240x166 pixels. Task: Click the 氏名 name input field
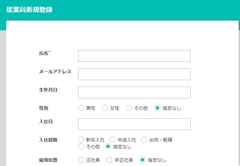(x=134, y=56)
